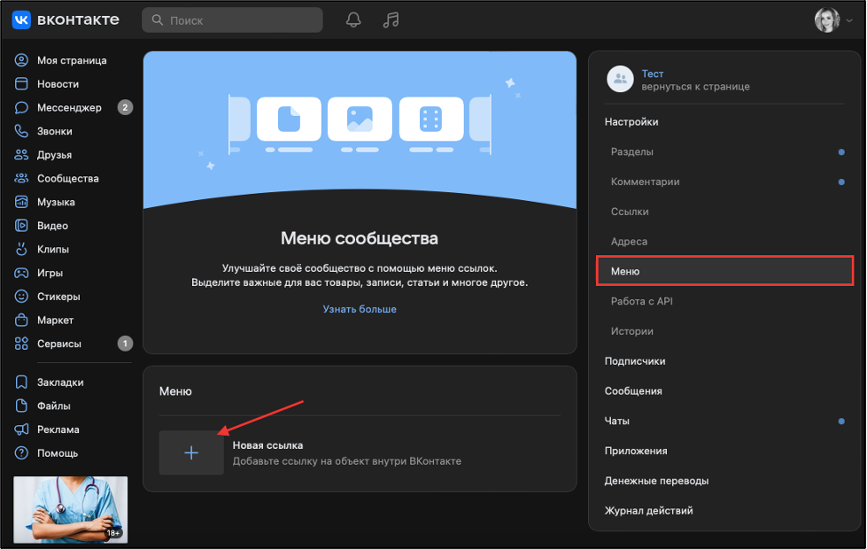Screen dimensions: 867x549
Task: Click the Сервисы grid icon
Action: pos(21,344)
